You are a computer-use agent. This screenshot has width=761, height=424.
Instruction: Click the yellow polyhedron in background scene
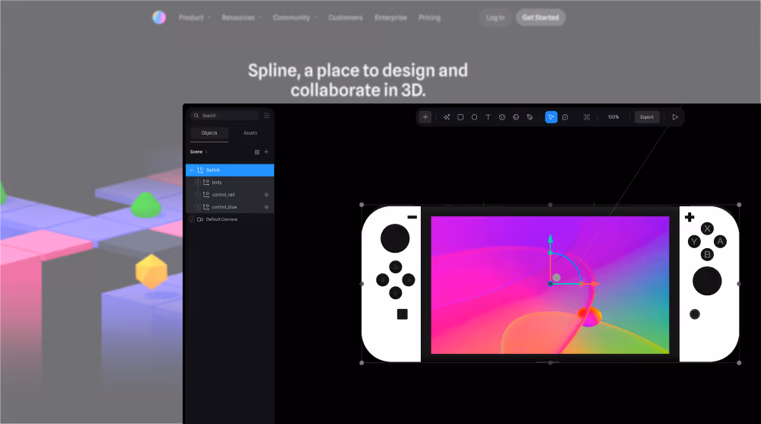point(151,271)
